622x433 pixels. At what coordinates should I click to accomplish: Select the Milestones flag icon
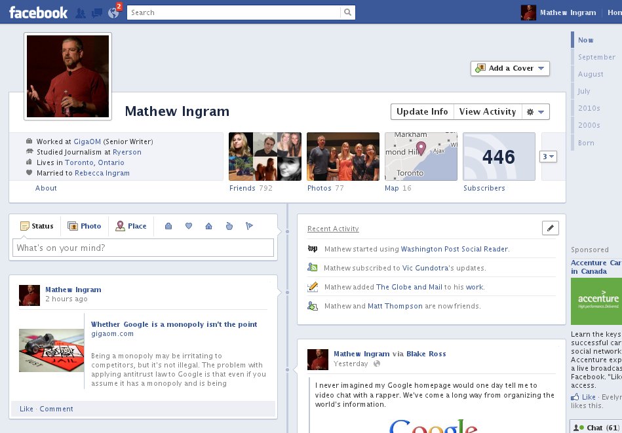[249, 226]
